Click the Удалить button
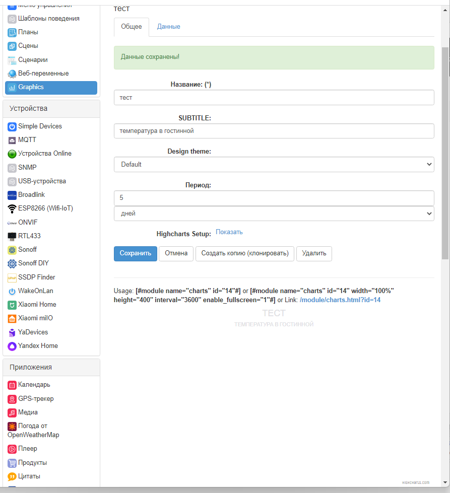The height and width of the screenshot is (493, 450). [x=314, y=253]
